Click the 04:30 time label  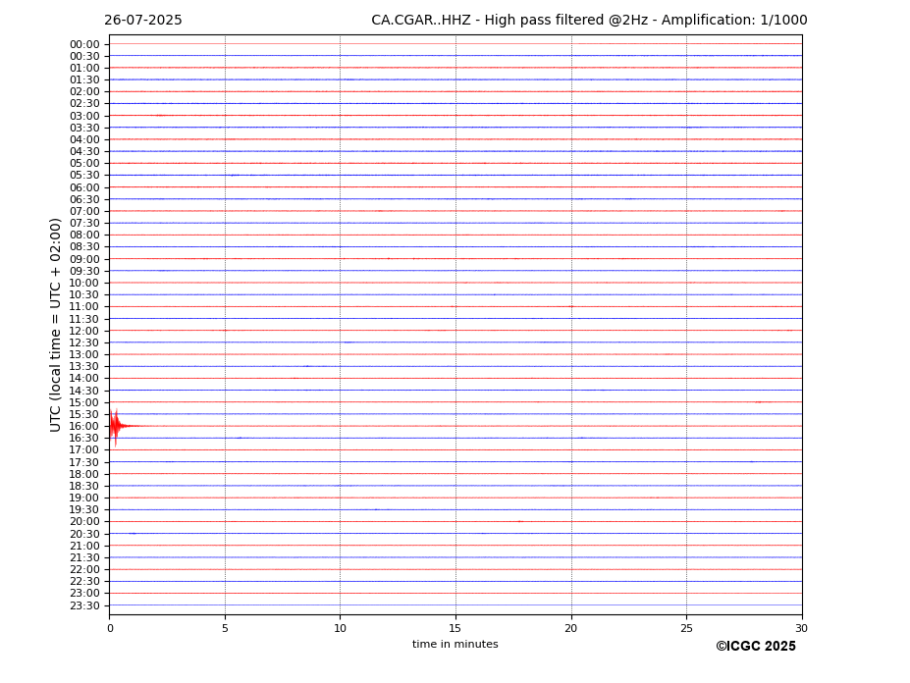click(84, 152)
